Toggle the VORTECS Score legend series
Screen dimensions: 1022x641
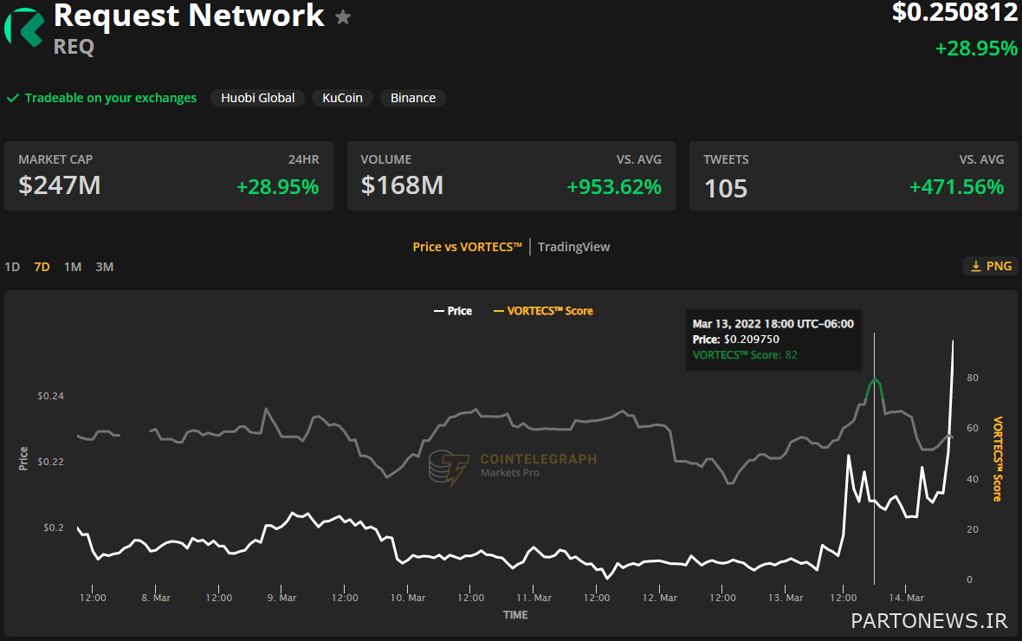[x=544, y=311]
